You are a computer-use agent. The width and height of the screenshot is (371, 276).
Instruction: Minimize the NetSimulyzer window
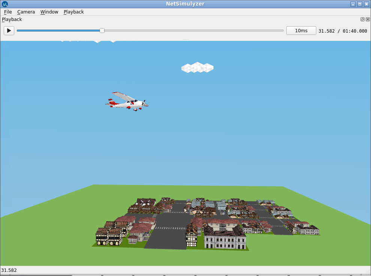coord(353,4)
